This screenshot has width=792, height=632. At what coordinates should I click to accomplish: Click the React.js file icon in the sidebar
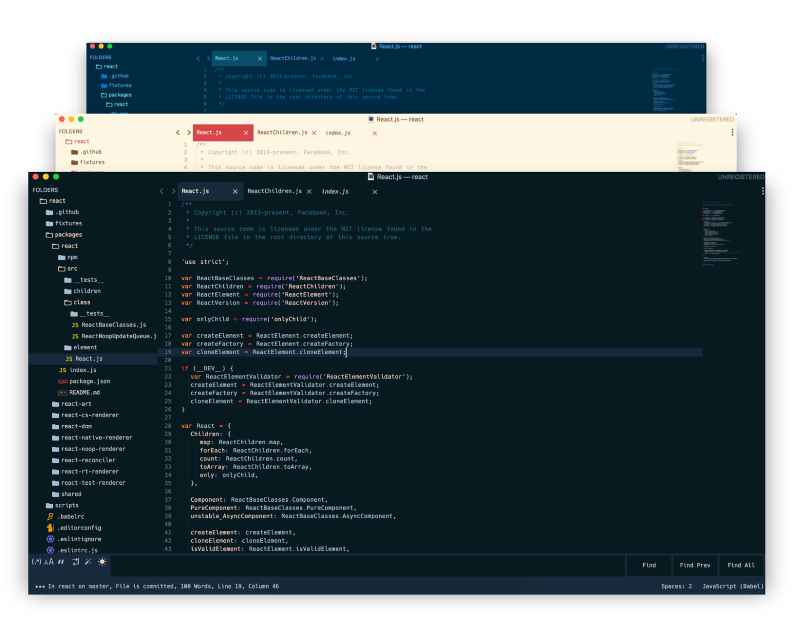[x=69, y=358]
